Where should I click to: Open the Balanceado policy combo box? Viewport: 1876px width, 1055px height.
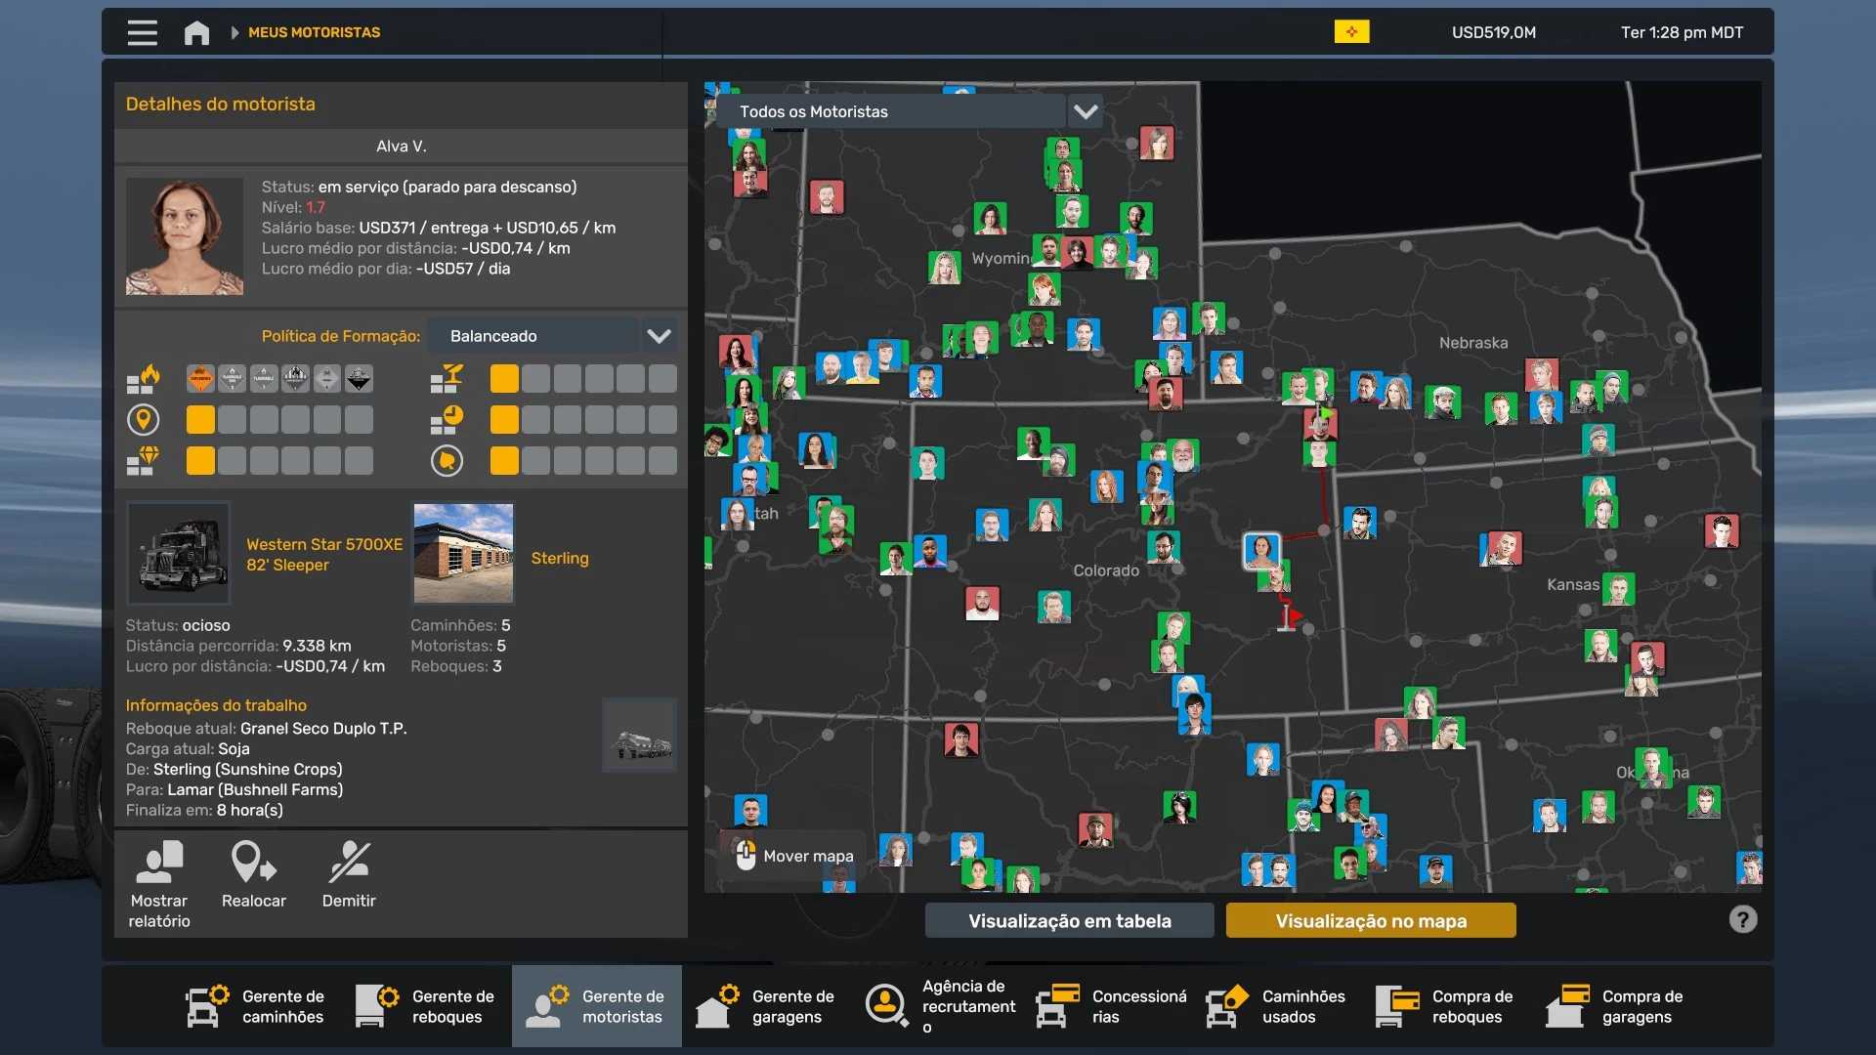pos(533,336)
